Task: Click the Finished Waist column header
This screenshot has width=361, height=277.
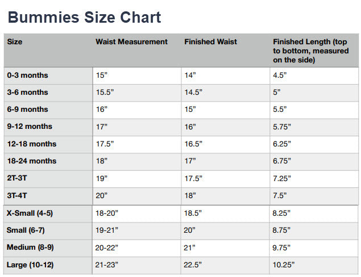Action: pyautogui.click(x=210, y=42)
